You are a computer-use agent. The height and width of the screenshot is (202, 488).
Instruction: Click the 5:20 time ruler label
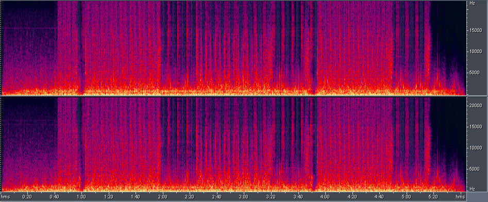click(433, 197)
